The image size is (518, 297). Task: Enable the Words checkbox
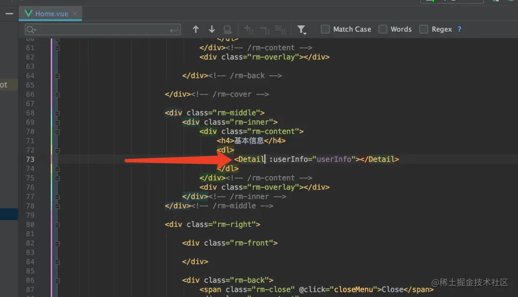(x=383, y=29)
